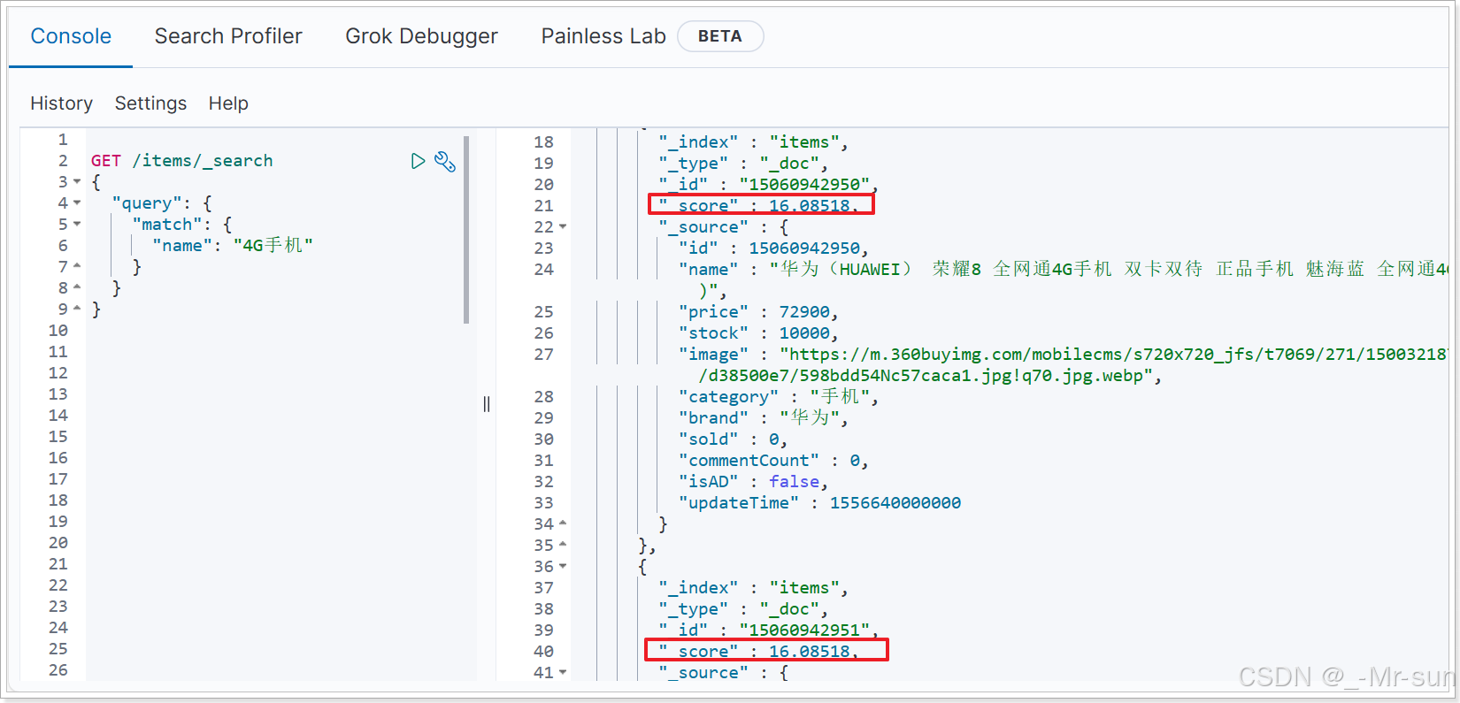The height and width of the screenshot is (703, 1460).
Task: Click the "price" : 72900 line
Action: click(757, 312)
